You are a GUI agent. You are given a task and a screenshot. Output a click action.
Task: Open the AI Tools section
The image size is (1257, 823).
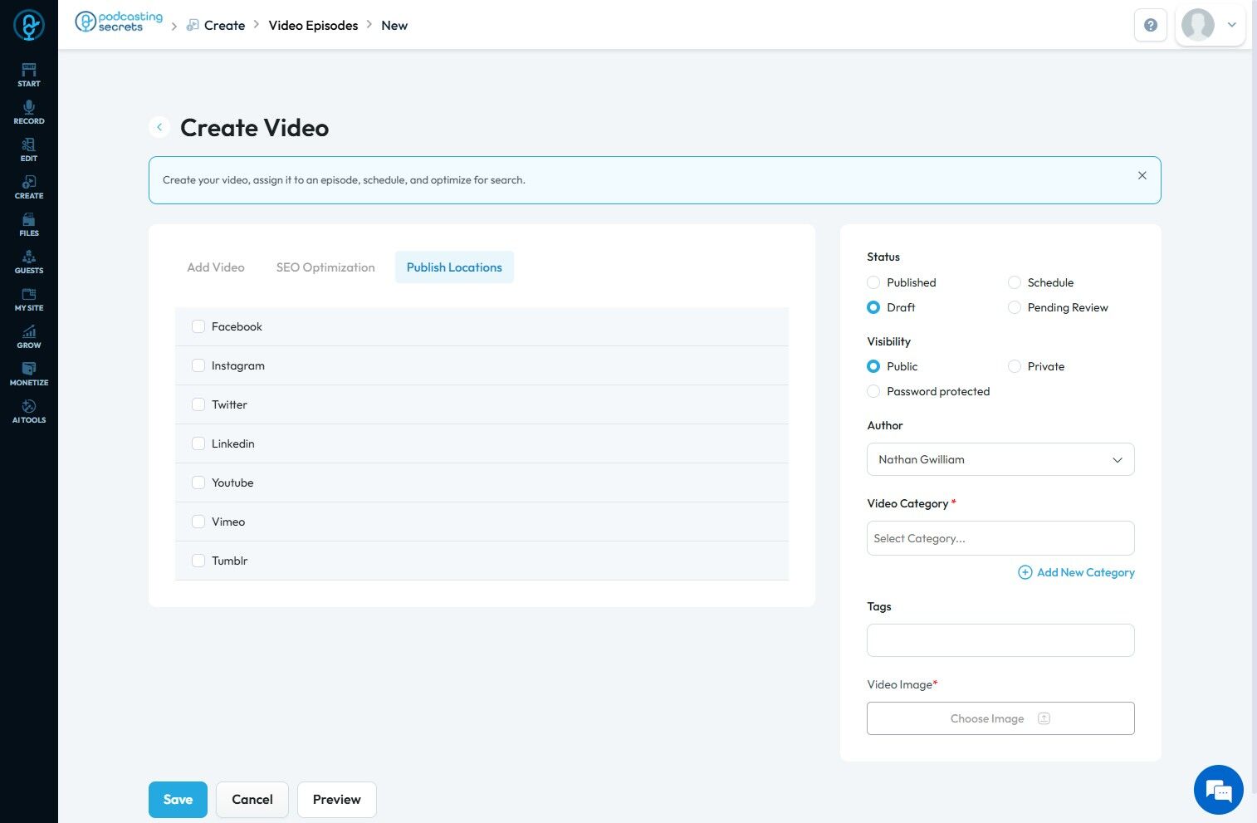point(29,411)
